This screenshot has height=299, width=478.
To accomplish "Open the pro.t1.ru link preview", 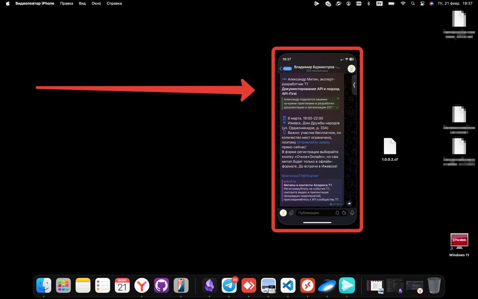I will pos(311,191).
